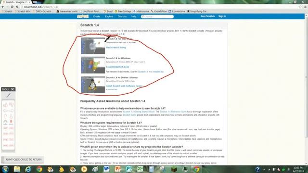The width and height of the screenshot is (308, 173).
Task: Open the first Chrome icon next to Internet Explorer
Action: click(39, 169)
